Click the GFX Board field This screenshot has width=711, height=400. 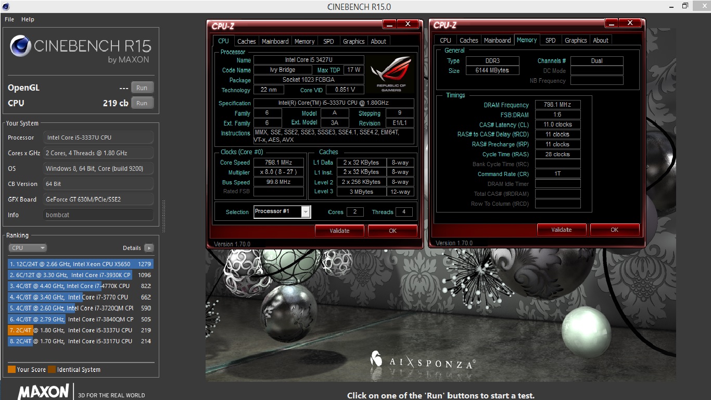[98, 199]
